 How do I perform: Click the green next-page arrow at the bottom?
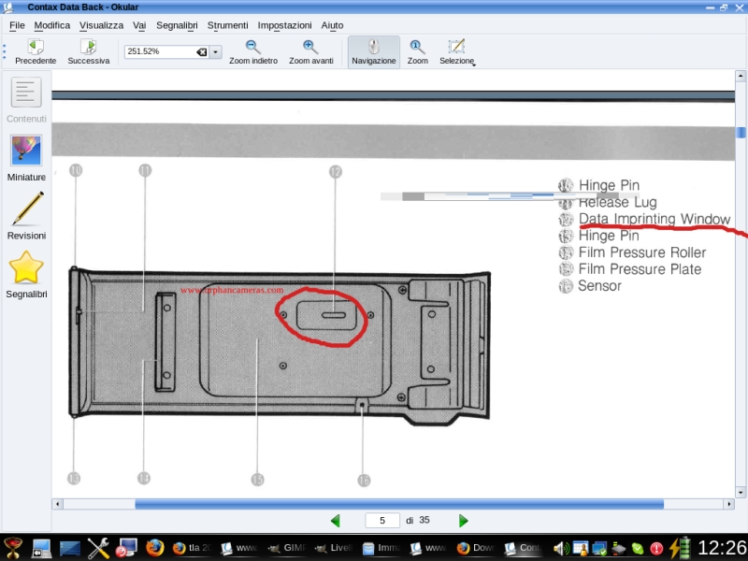(x=463, y=521)
